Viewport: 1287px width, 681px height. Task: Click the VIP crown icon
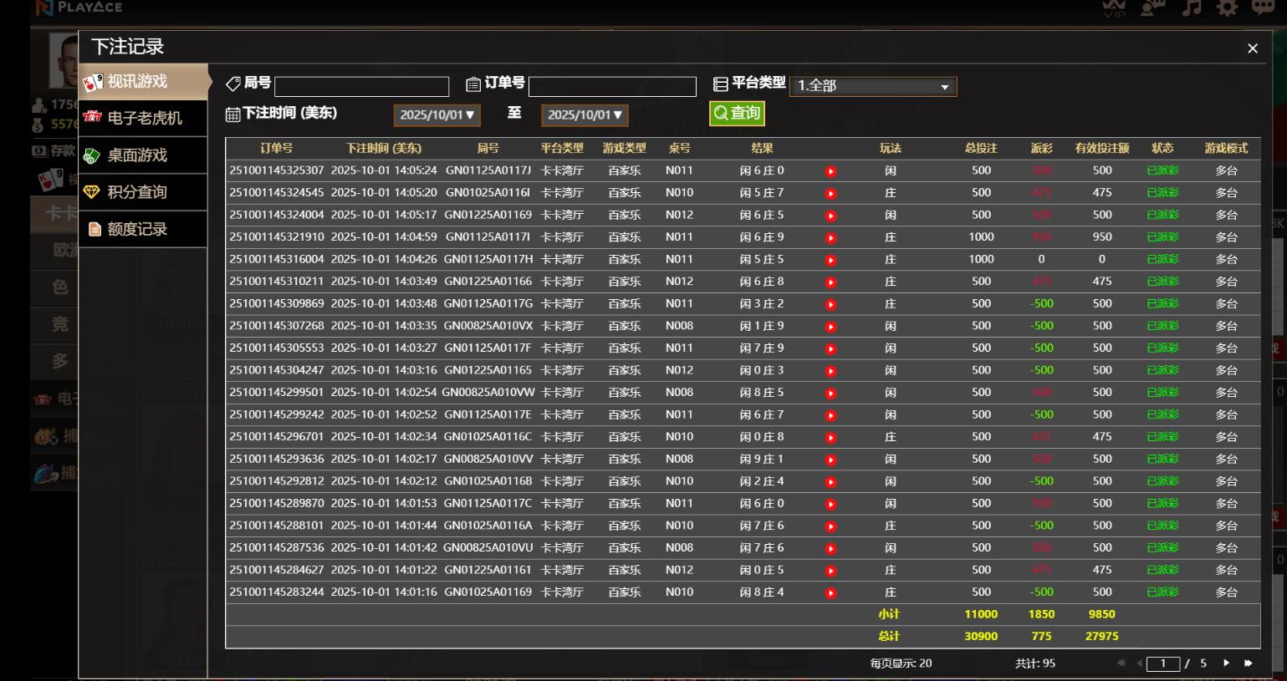tap(1114, 8)
